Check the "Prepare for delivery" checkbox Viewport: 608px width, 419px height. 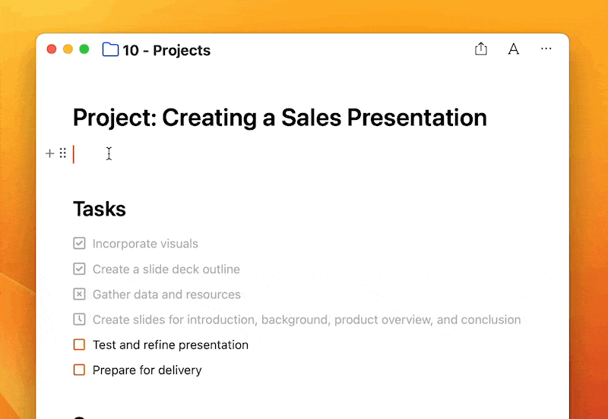click(79, 370)
